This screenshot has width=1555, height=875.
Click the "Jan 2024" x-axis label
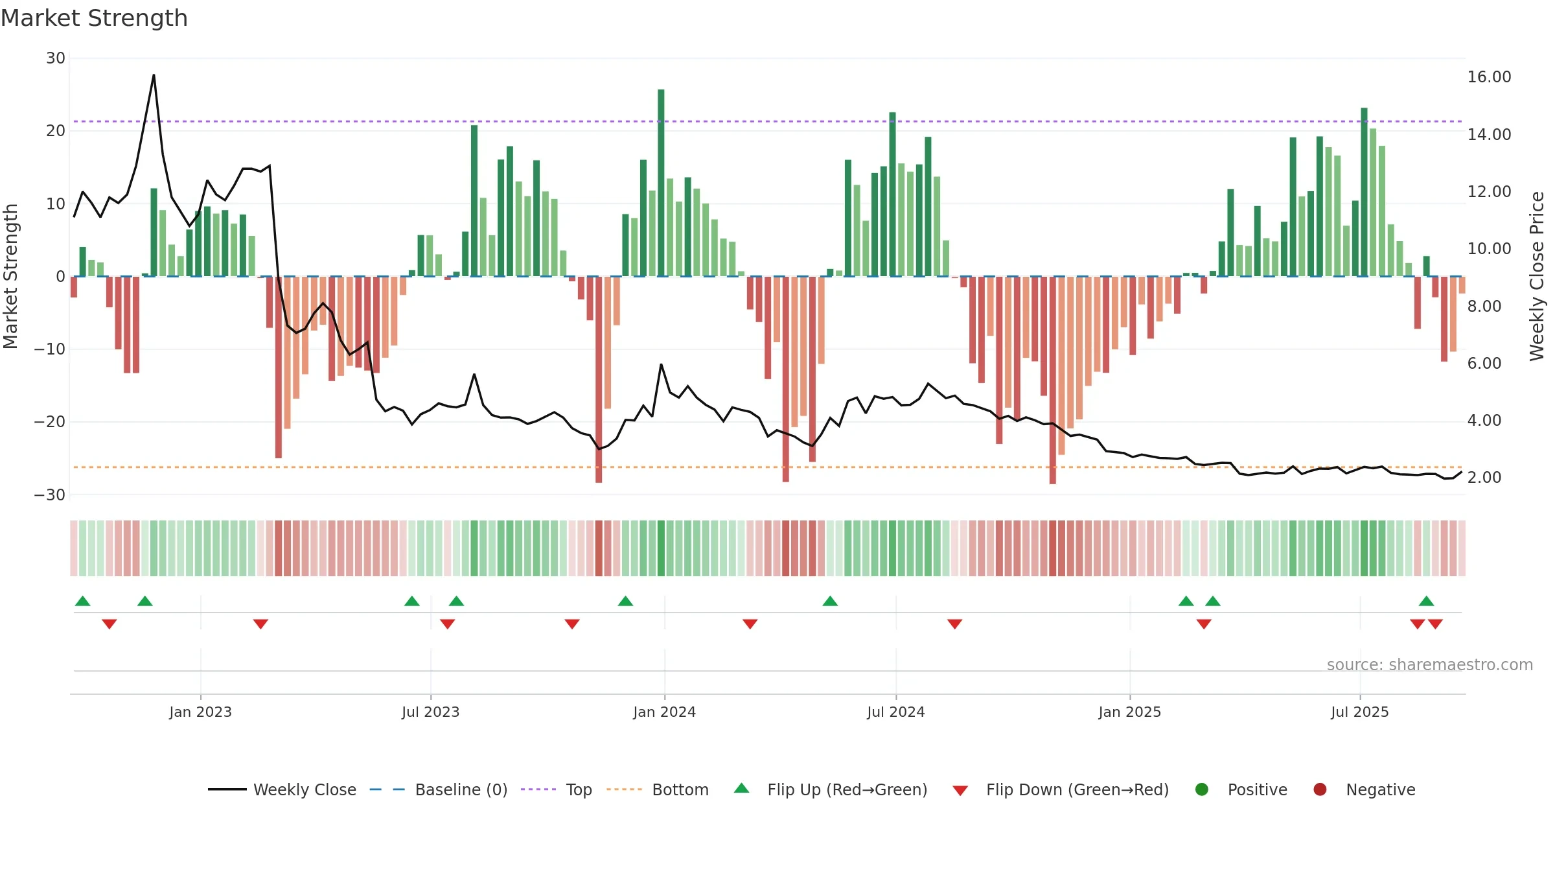point(664,712)
